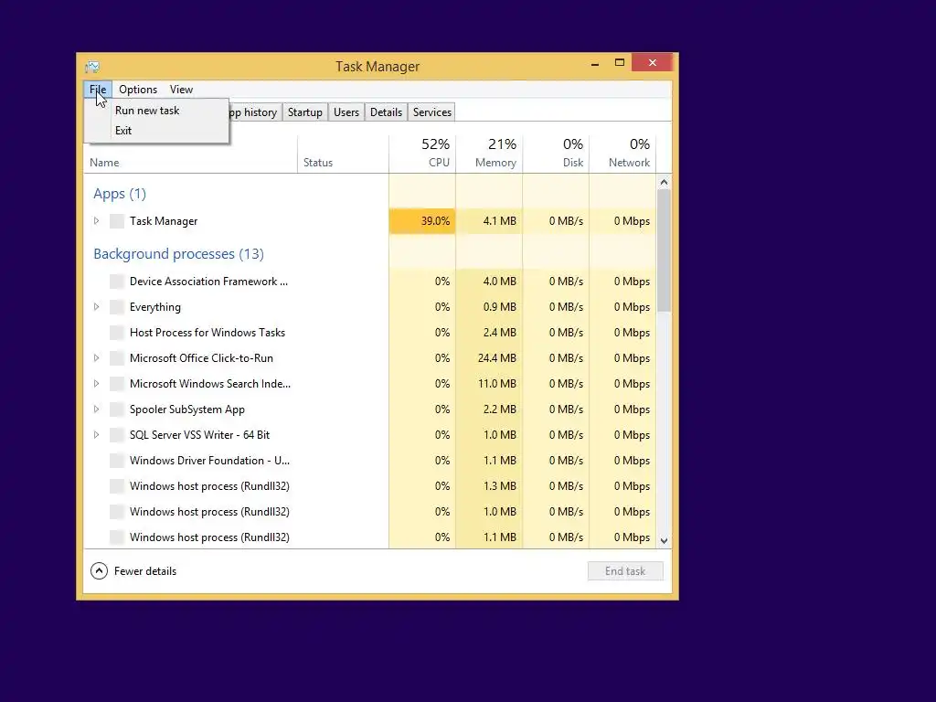Click the Spooler SubSystem App icon

[x=117, y=409]
